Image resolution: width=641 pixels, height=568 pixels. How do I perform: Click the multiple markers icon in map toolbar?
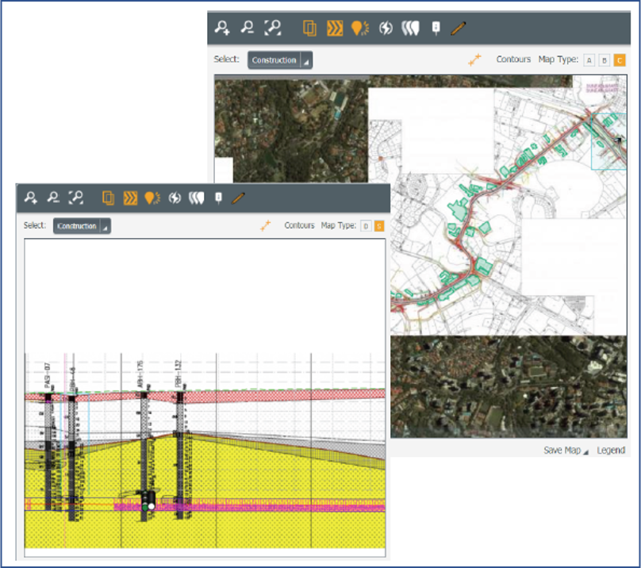pyautogui.click(x=410, y=29)
